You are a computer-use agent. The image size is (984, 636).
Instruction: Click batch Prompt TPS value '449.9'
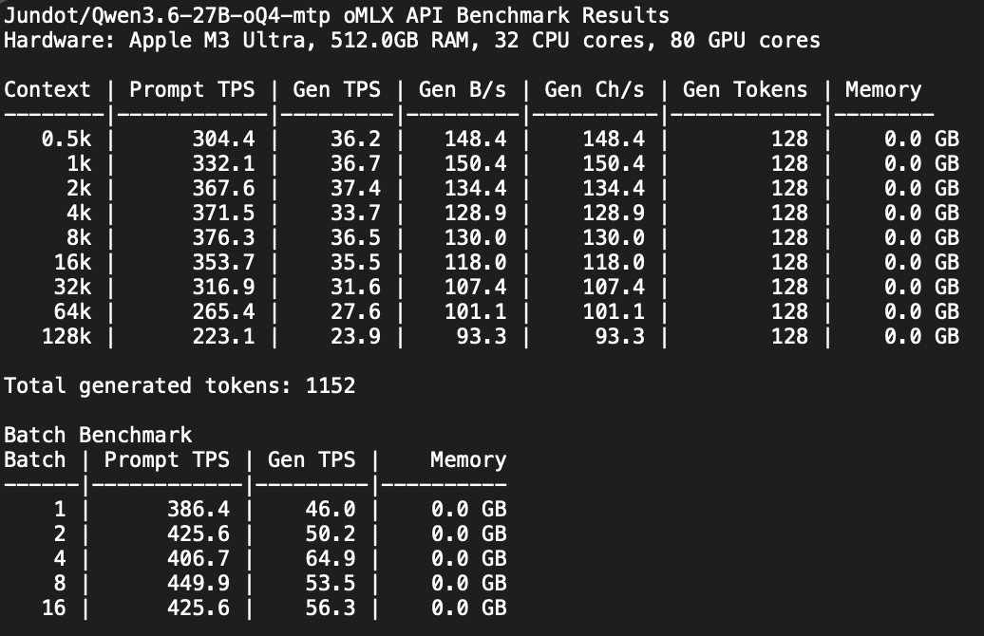pos(199,583)
